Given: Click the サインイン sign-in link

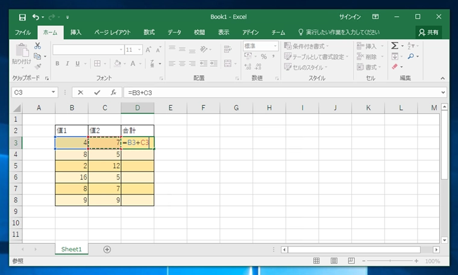Looking at the screenshot, I should tap(350, 17).
